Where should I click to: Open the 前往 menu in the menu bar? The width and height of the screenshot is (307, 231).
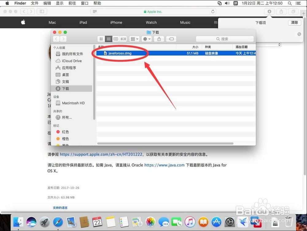point(72,3)
